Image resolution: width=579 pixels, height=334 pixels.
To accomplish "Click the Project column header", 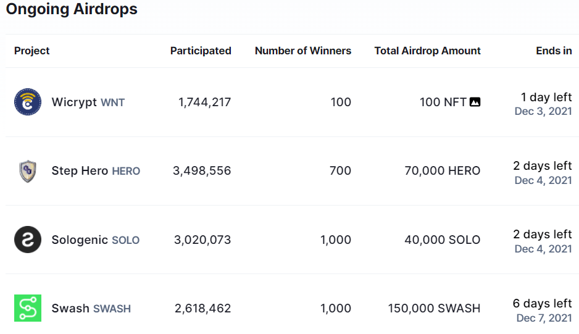I will pyautogui.click(x=32, y=51).
